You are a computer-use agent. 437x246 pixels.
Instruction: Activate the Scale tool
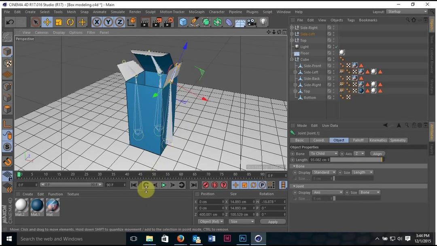point(59,22)
